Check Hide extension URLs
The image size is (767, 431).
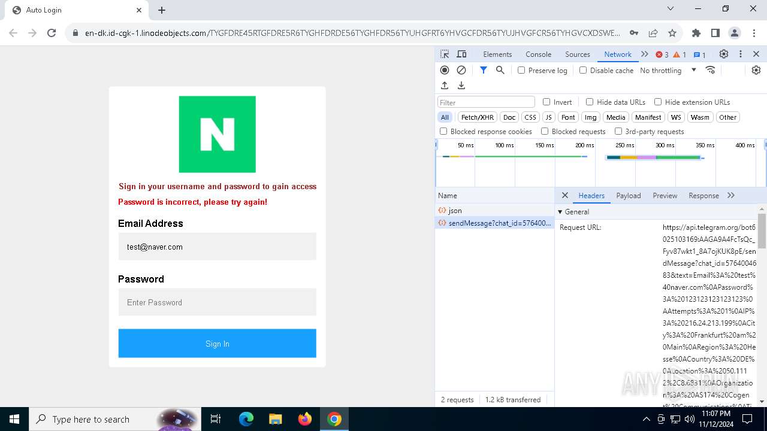click(x=658, y=102)
